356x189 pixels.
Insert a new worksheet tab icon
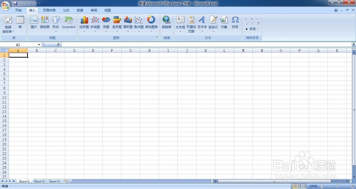(67, 181)
